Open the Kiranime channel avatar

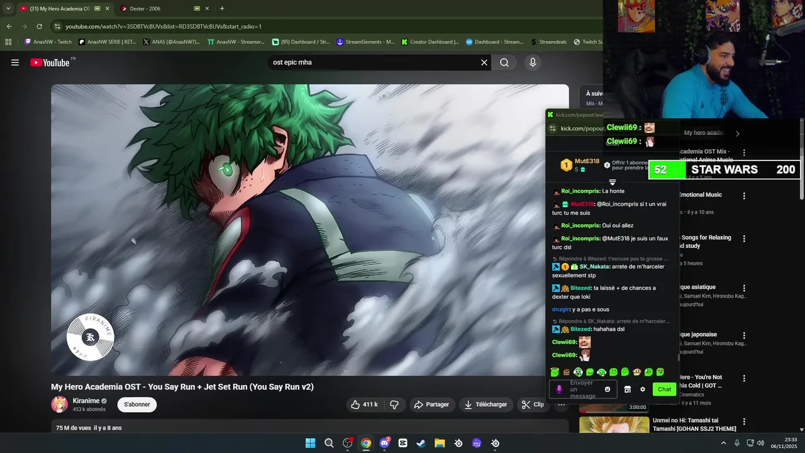pyautogui.click(x=60, y=405)
